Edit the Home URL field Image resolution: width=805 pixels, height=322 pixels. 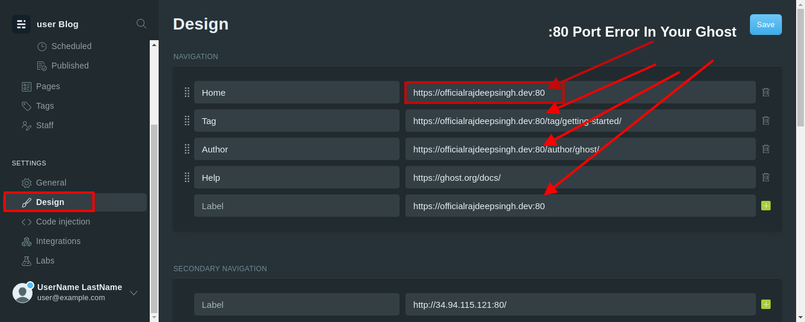(x=581, y=92)
